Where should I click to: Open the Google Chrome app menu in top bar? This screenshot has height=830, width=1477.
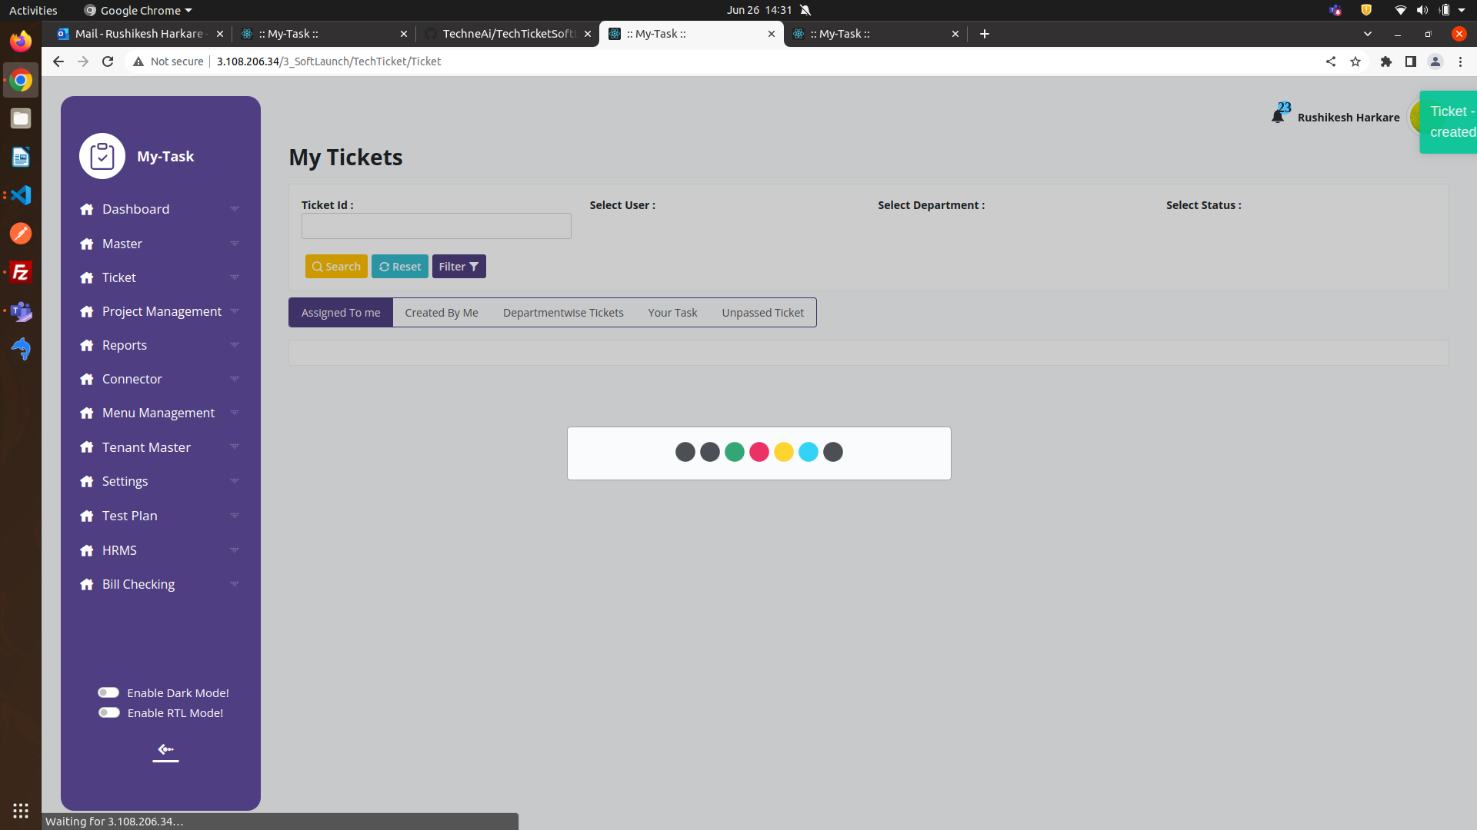(x=138, y=10)
